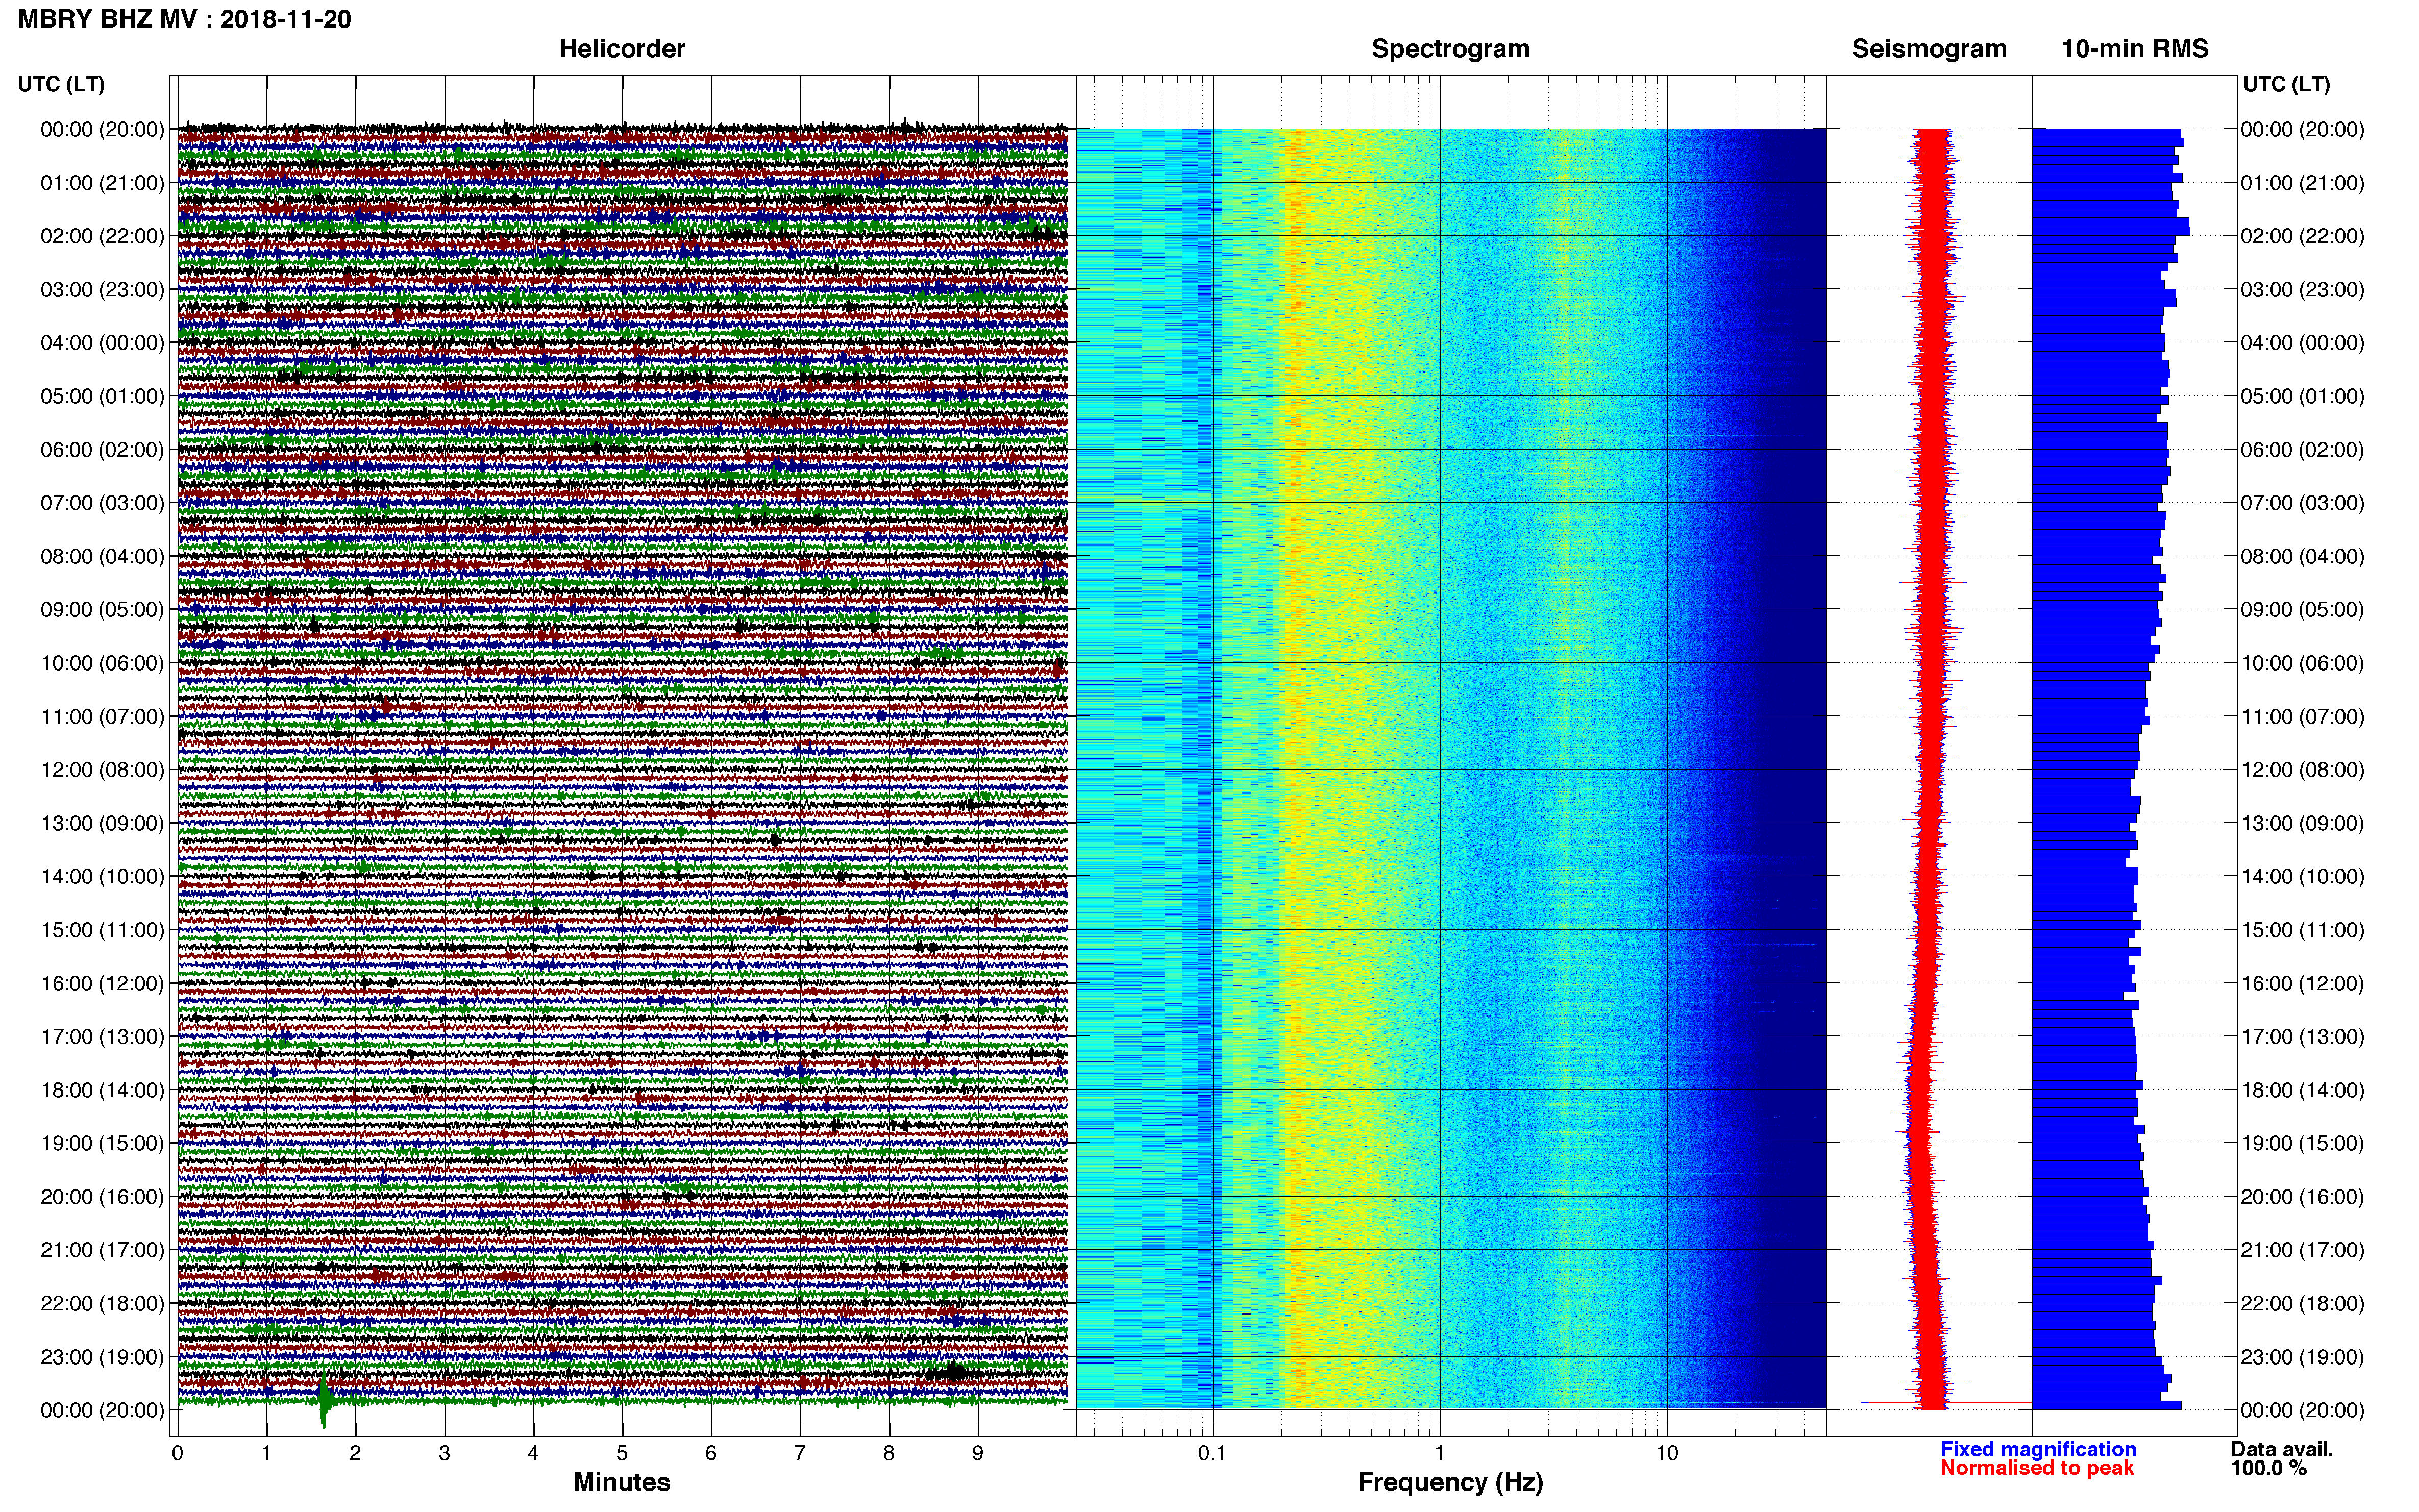Click left time label '11:00 (07:00)'
2419x1512 pixels.
click(102, 716)
